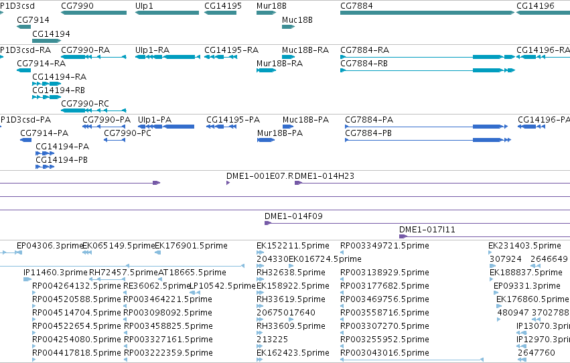
Task: Select EST RP003222359.5prime
Action: [x=168, y=353]
